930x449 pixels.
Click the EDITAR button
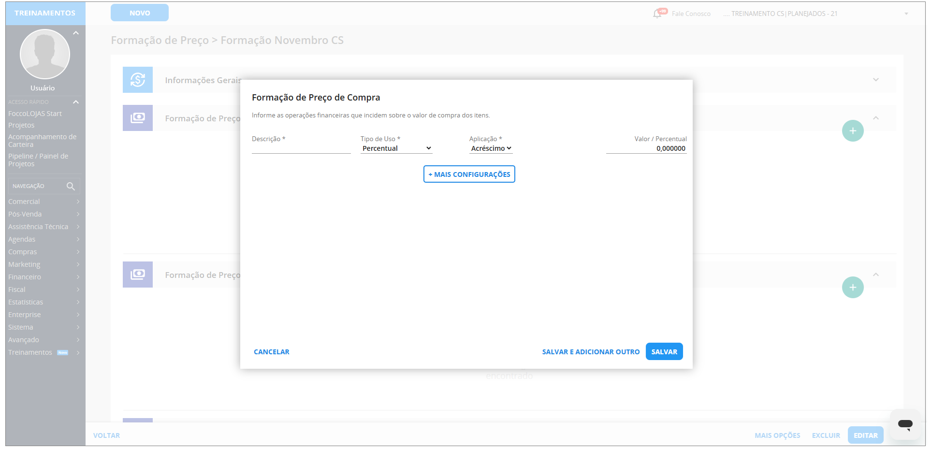click(866, 435)
